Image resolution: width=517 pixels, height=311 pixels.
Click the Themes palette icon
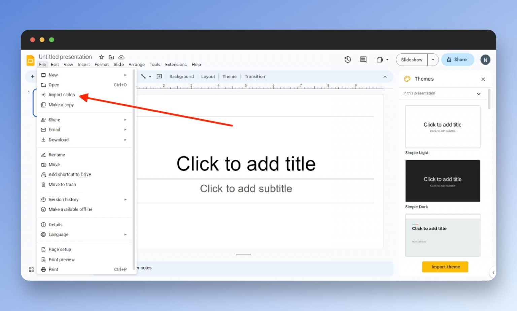[x=407, y=79]
